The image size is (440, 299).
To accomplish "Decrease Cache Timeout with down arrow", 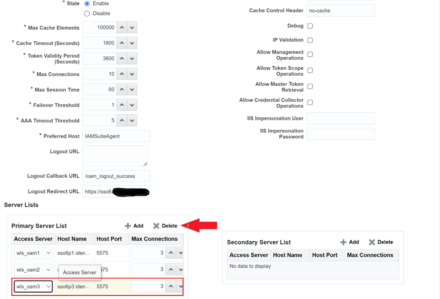I will tap(132, 43).
